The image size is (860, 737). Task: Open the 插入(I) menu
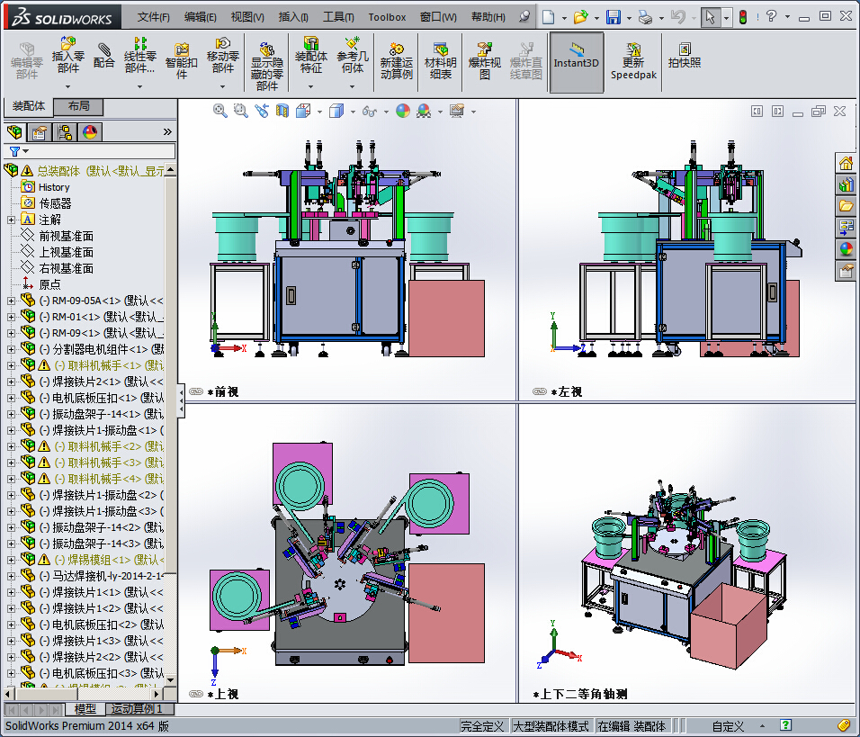pyautogui.click(x=293, y=17)
